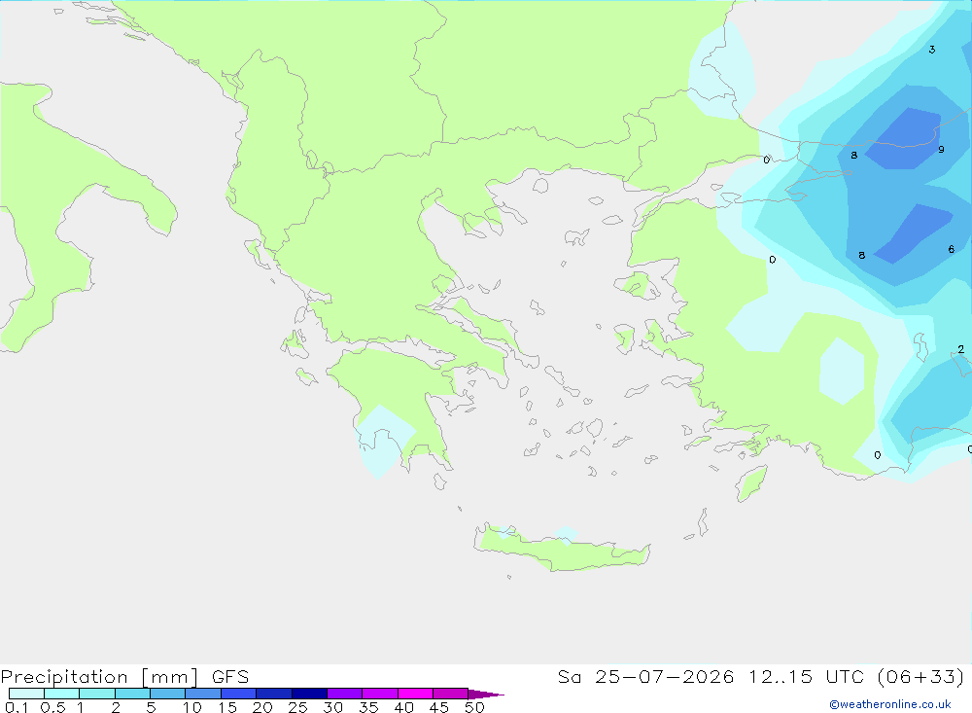The height and width of the screenshot is (713, 972).
Task: Click the '[mm]' unit label
Action: (169, 677)
